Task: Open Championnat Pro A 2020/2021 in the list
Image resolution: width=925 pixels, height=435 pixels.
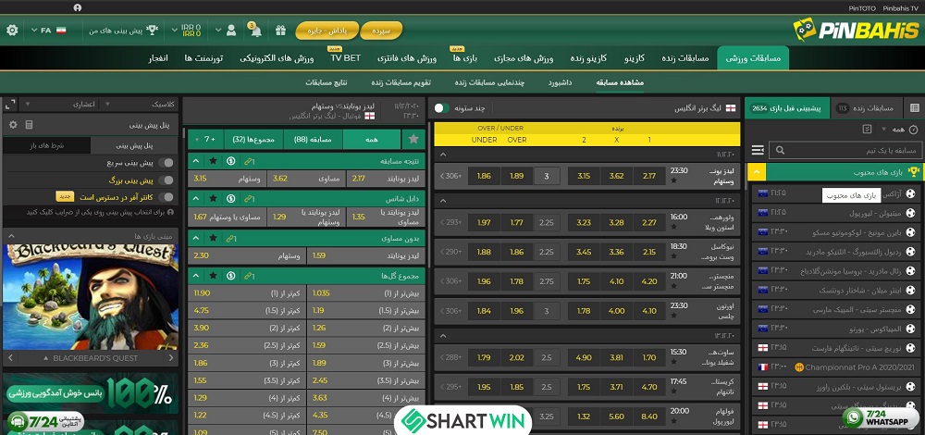Action: pos(836,367)
